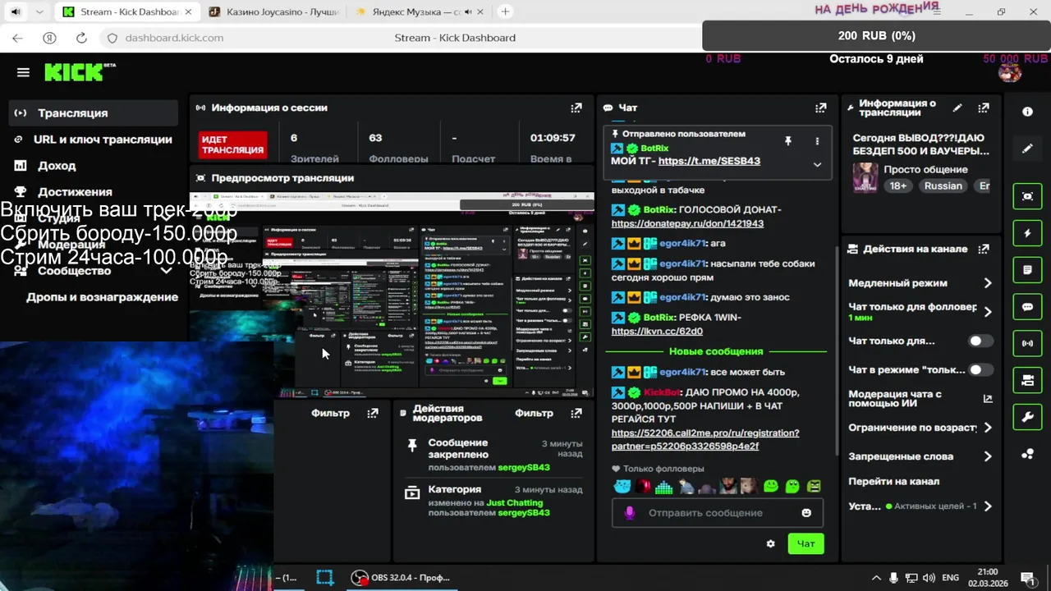Expand Сообщество sidebar section
Screen dimensions: 1051x591
165,271
